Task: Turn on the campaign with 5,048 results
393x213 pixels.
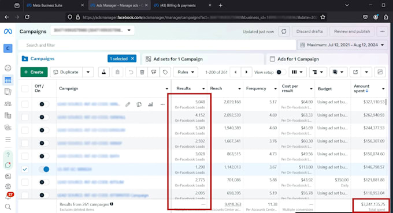Action: [43, 104]
